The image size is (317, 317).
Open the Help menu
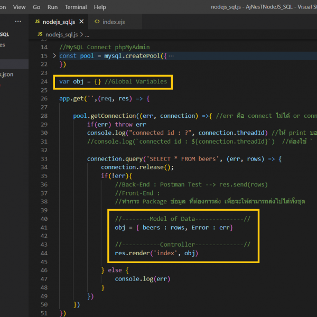pos(100,7)
